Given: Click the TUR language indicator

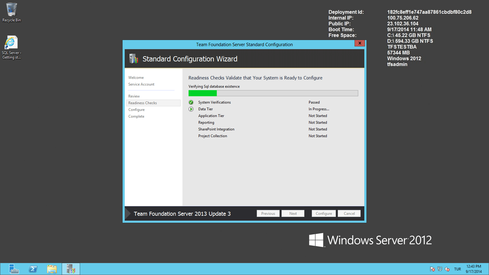Looking at the screenshot, I should (458, 269).
